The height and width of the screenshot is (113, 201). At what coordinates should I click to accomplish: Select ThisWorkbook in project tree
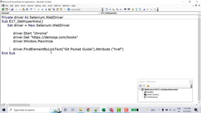(x=152, y=97)
